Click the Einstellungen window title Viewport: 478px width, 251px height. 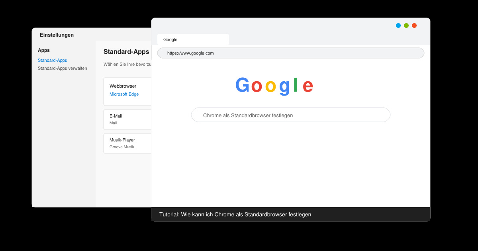tap(57, 35)
